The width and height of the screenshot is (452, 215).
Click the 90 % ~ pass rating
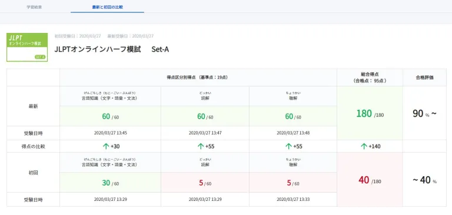[x=424, y=114]
